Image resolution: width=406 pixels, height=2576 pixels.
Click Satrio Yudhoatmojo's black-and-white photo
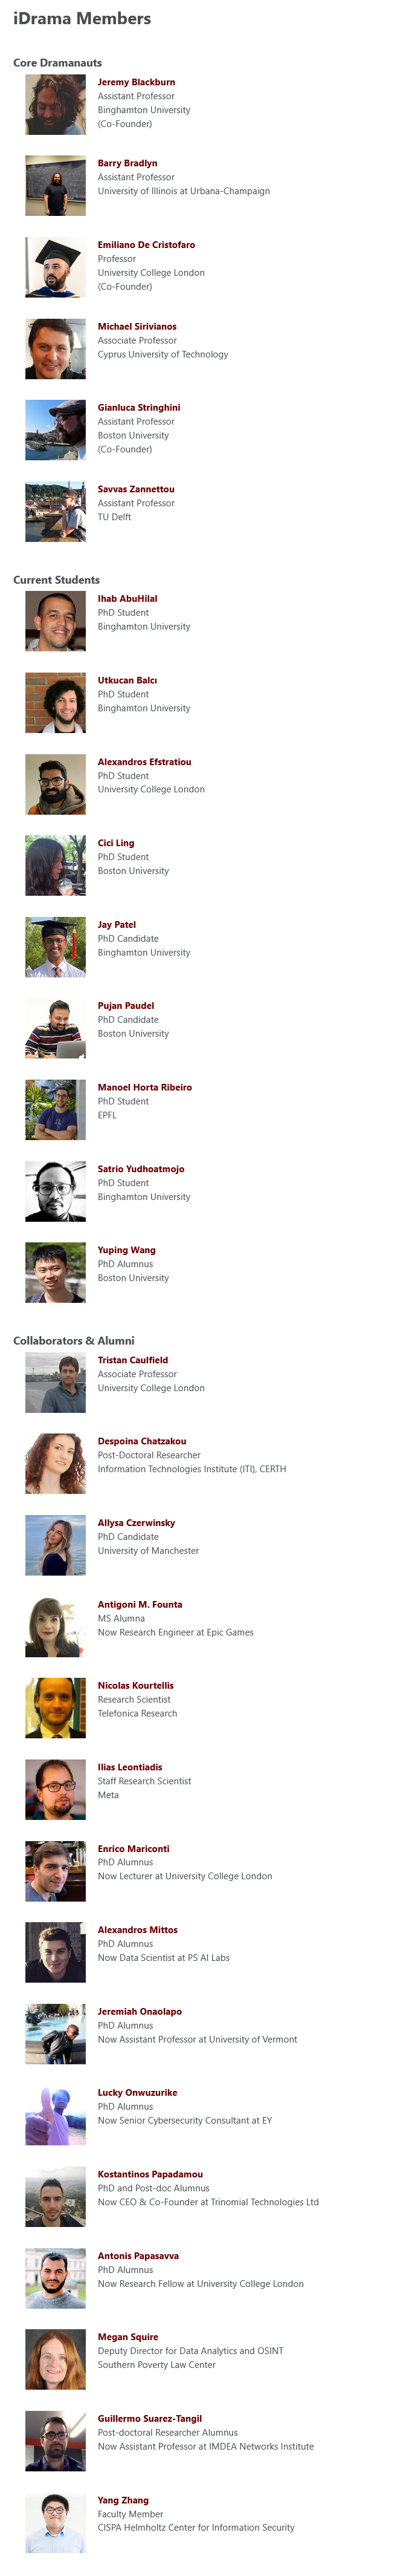(x=55, y=1191)
